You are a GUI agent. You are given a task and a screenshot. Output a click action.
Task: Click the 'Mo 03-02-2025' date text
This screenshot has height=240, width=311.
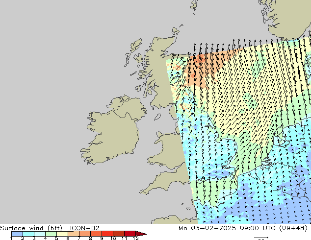(207, 228)
